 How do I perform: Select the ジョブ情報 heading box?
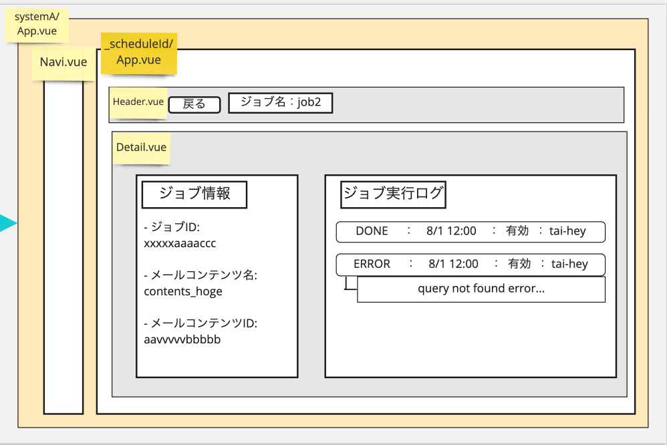pos(194,194)
